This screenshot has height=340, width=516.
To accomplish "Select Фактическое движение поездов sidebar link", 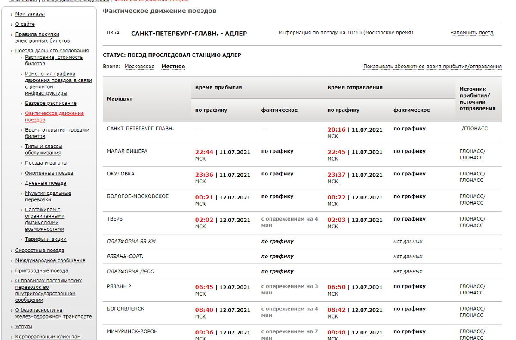I will tap(54, 116).
